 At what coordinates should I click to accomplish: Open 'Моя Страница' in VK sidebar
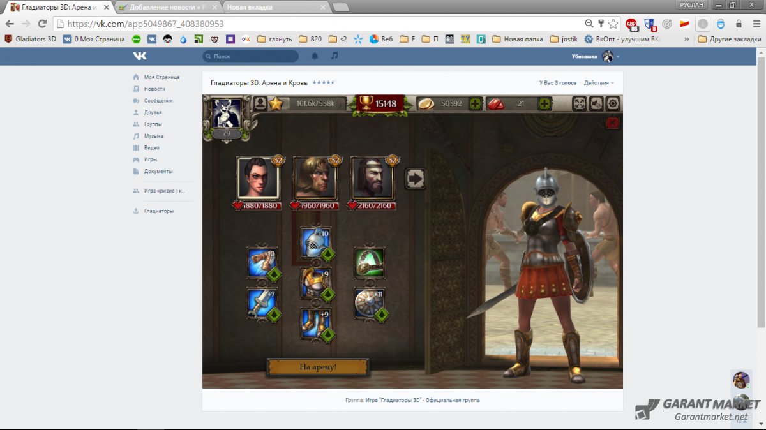(x=161, y=77)
